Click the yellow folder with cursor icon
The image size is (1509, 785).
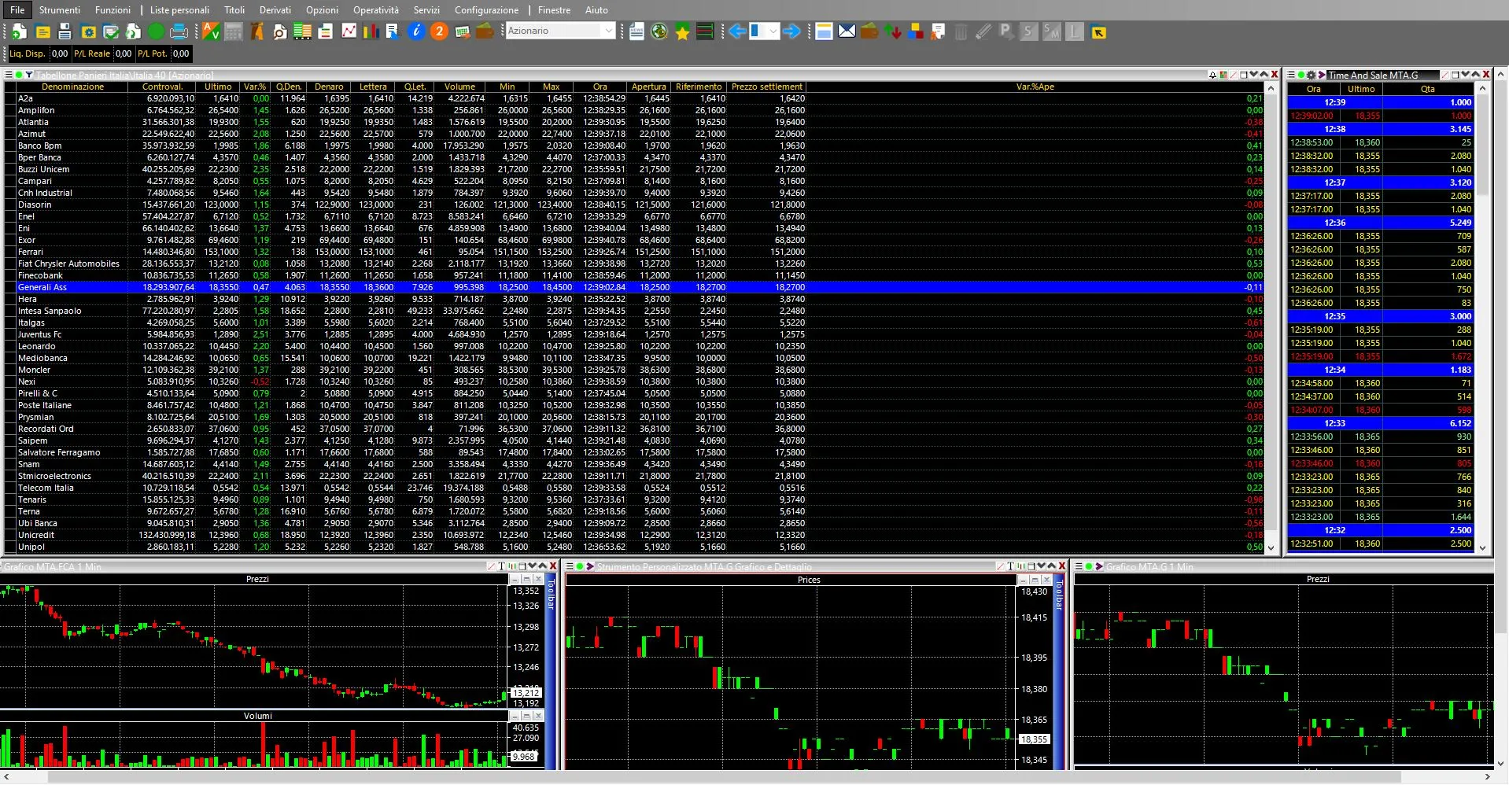click(x=1098, y=32)
